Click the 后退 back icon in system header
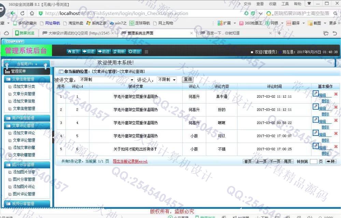 [x=88, y=51]
